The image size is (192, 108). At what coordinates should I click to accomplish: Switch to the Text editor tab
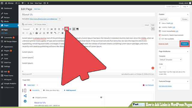153,25
